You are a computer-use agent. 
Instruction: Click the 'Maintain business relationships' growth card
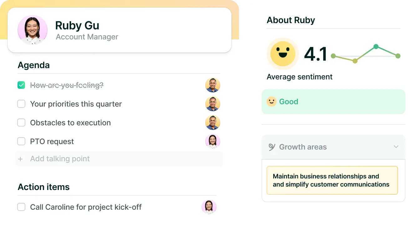pos(332,180)
